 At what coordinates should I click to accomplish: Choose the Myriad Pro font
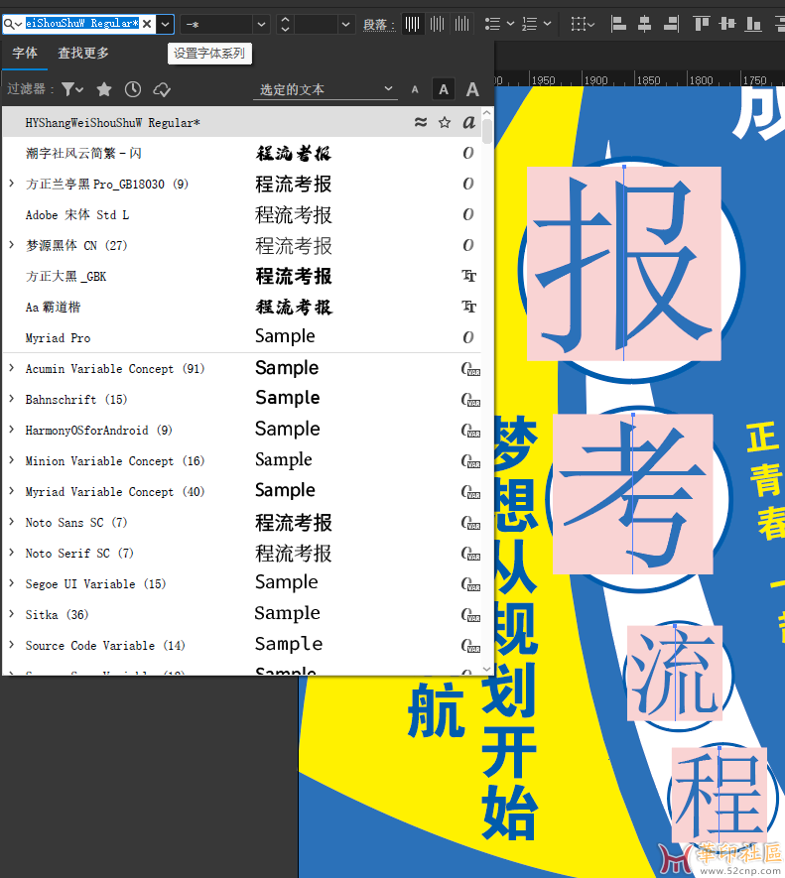click(242, 337)
